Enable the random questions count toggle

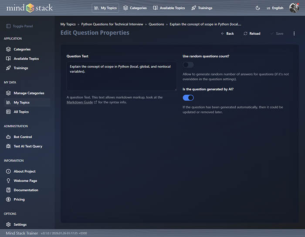click(x=188, y=65)
